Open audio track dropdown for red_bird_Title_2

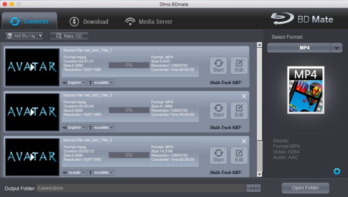point(77,127)
